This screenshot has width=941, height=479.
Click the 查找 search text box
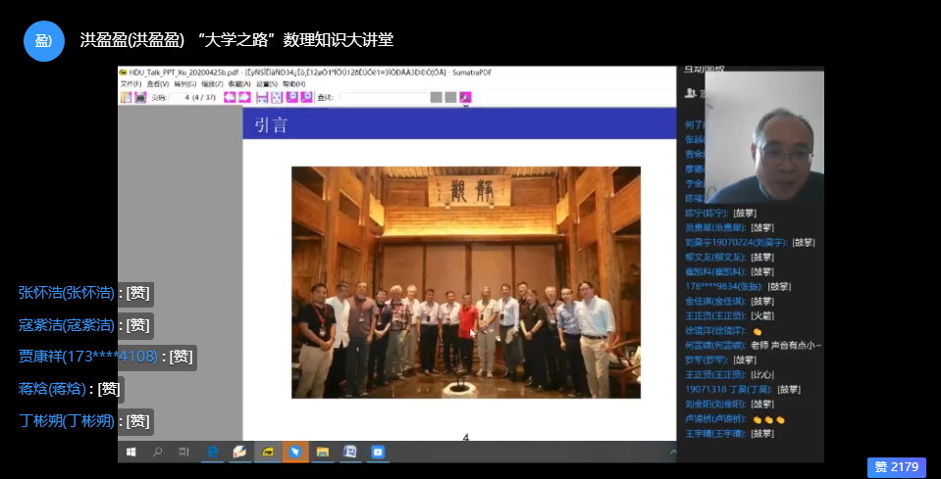pos(382,97)
